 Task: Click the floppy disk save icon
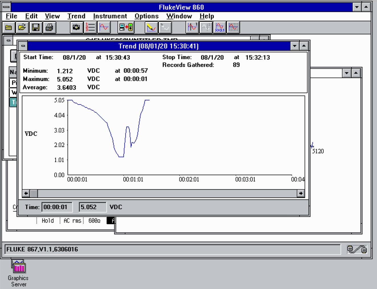pyautogui.click(x=36, y=28)
